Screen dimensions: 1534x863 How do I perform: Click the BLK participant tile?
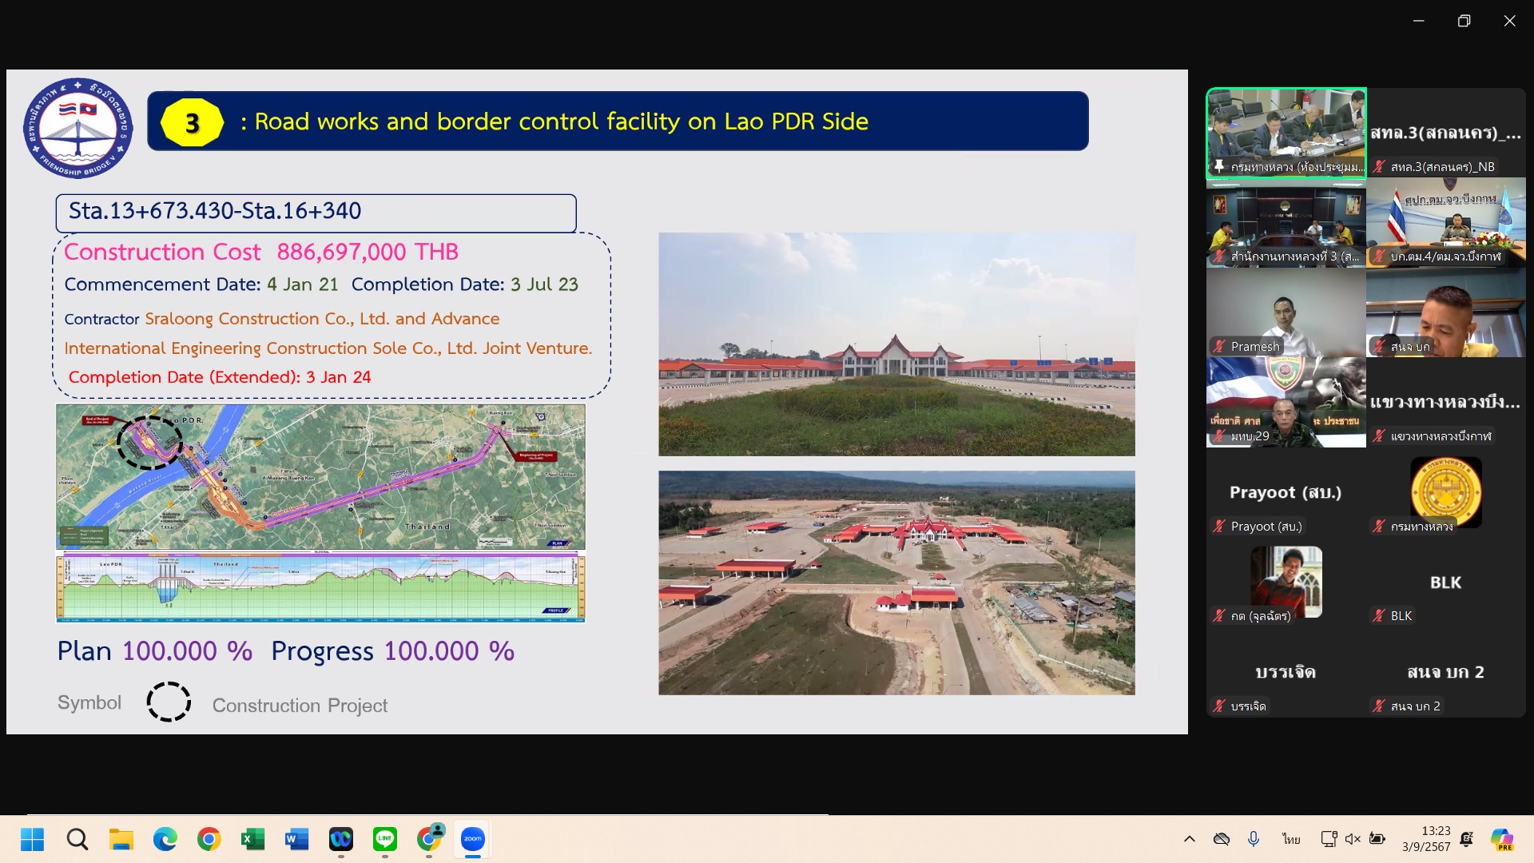[x=1445, y=583]
